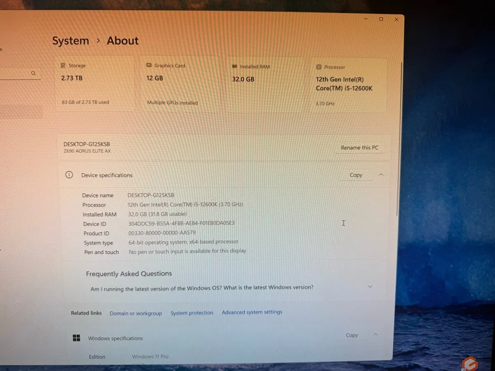Image resolution: width=495 pixels, height=371 pixels.
Task: Click the 64-bit operating system value
Action: tap(184, 242)
